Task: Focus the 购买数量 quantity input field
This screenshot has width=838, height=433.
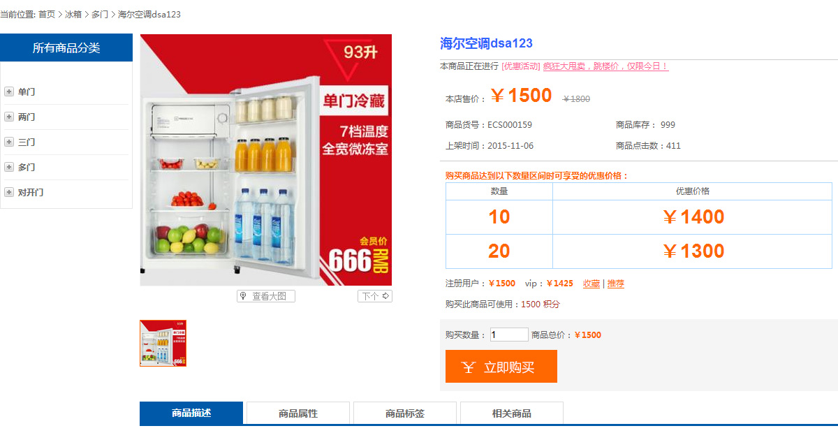Action: click(x=509, y=335)
